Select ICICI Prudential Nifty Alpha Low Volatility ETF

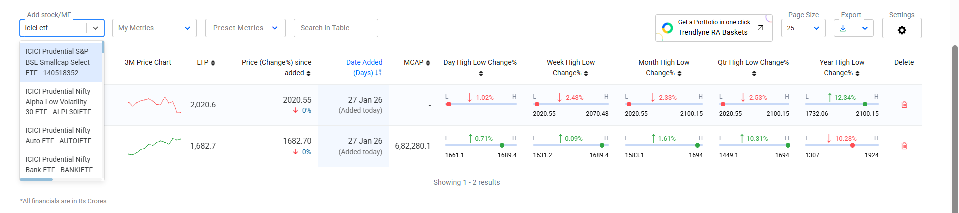coord(58,102)
